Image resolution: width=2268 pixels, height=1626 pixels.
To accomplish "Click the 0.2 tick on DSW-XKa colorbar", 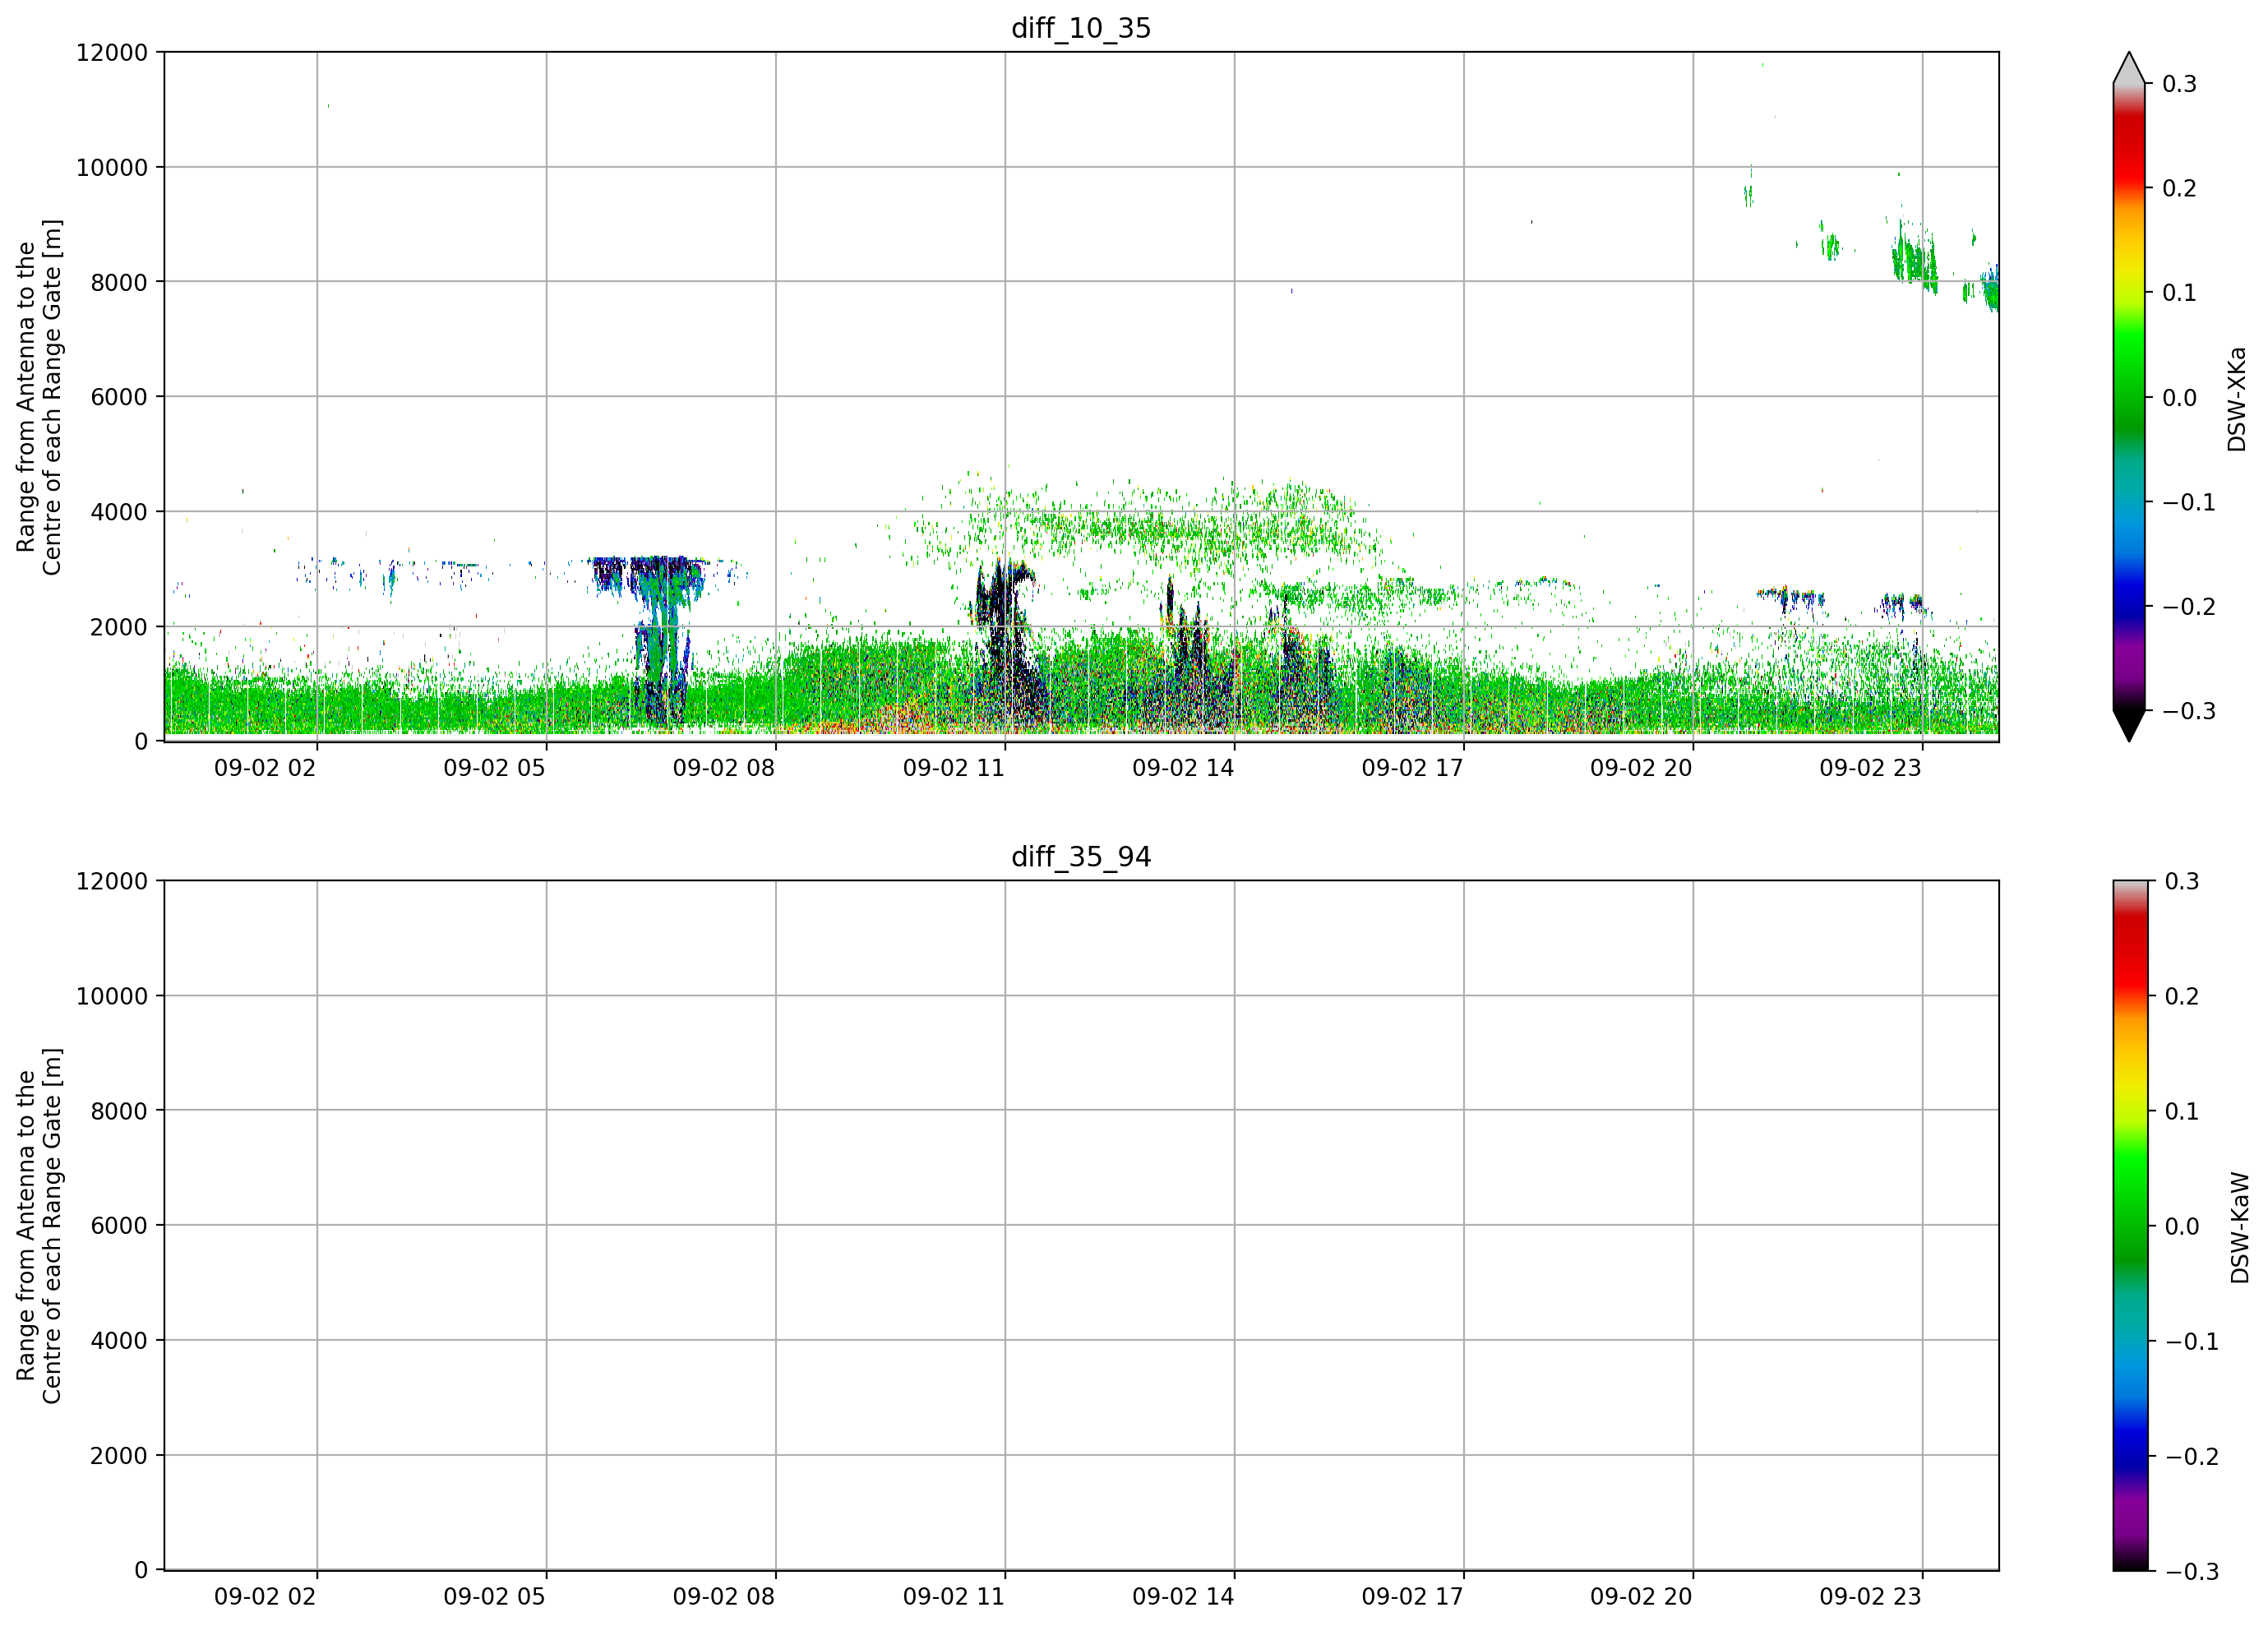I will point(2179,189).
